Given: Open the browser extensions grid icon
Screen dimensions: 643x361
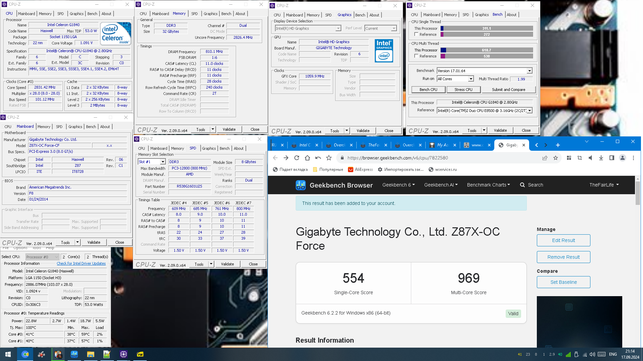Looking at the screenshot, I should click(x=569, y=158).
